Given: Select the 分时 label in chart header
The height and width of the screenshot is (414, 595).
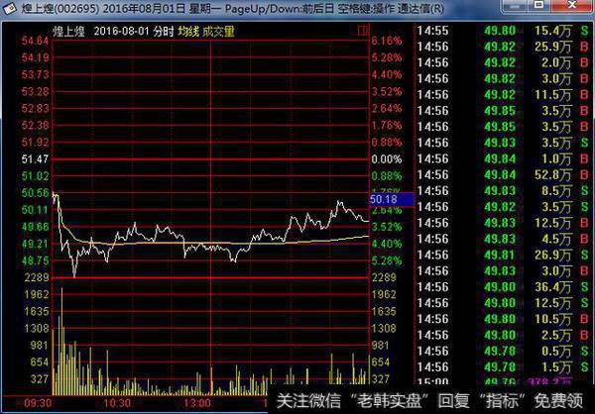Looking at the screenshot, I should tap(164, 32).
